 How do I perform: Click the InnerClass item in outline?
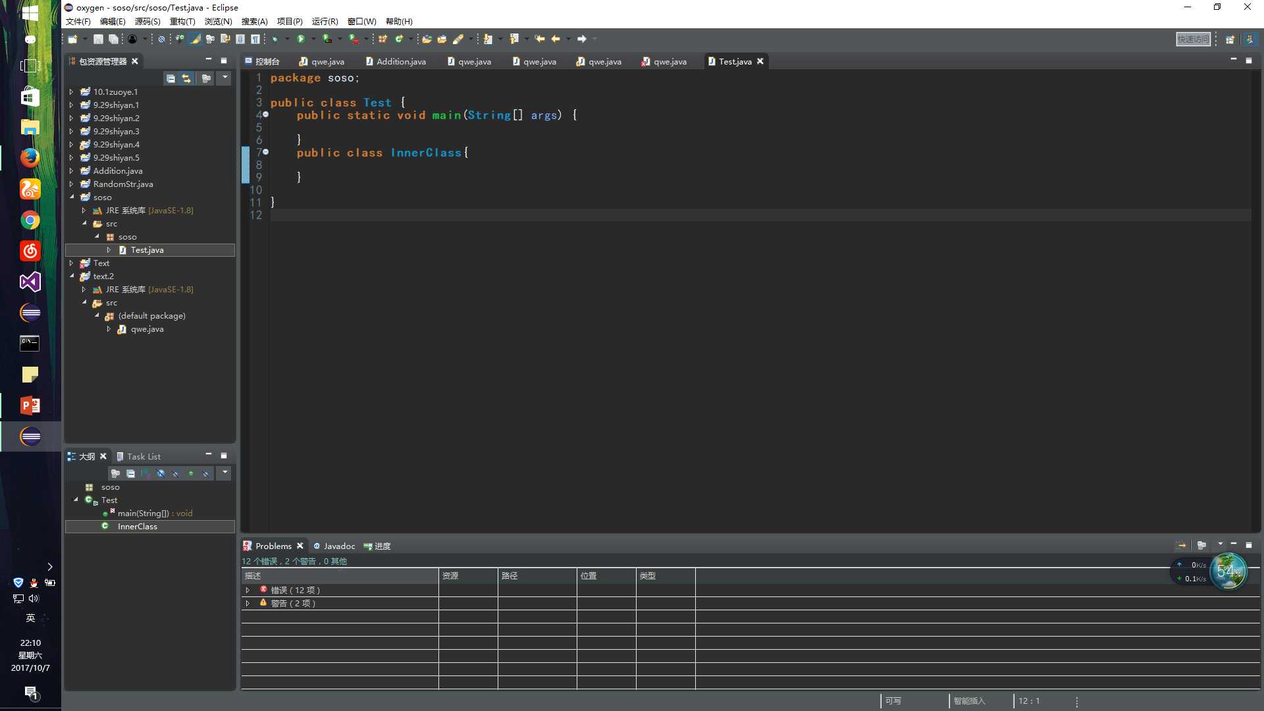(137, 526)
